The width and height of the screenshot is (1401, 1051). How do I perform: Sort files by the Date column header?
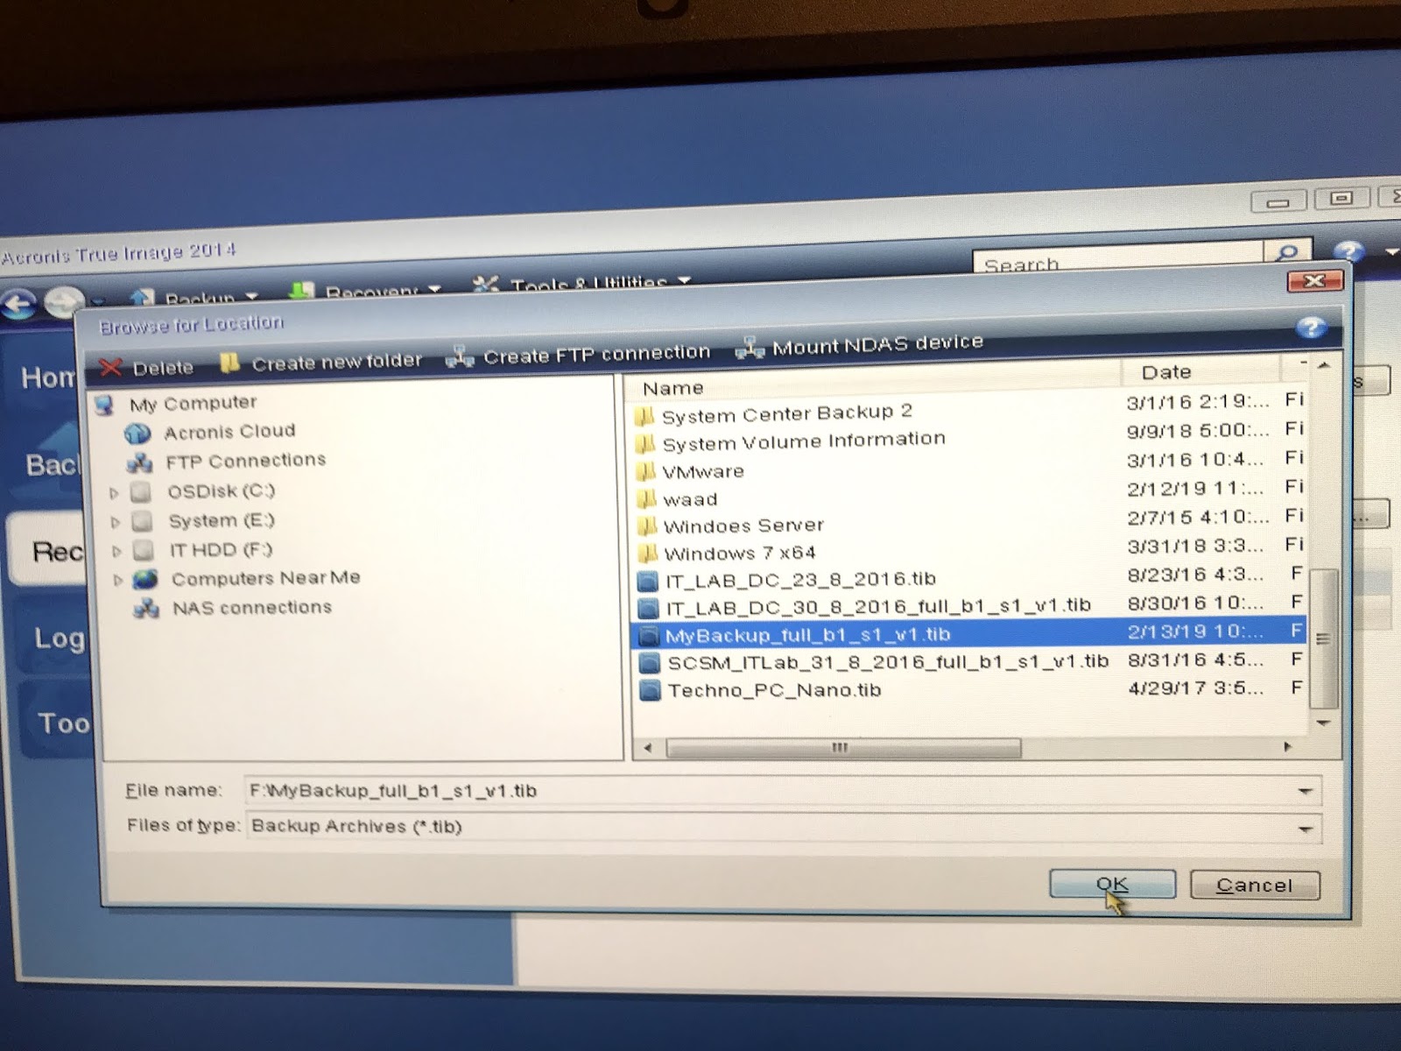[x=1200, y=372]
